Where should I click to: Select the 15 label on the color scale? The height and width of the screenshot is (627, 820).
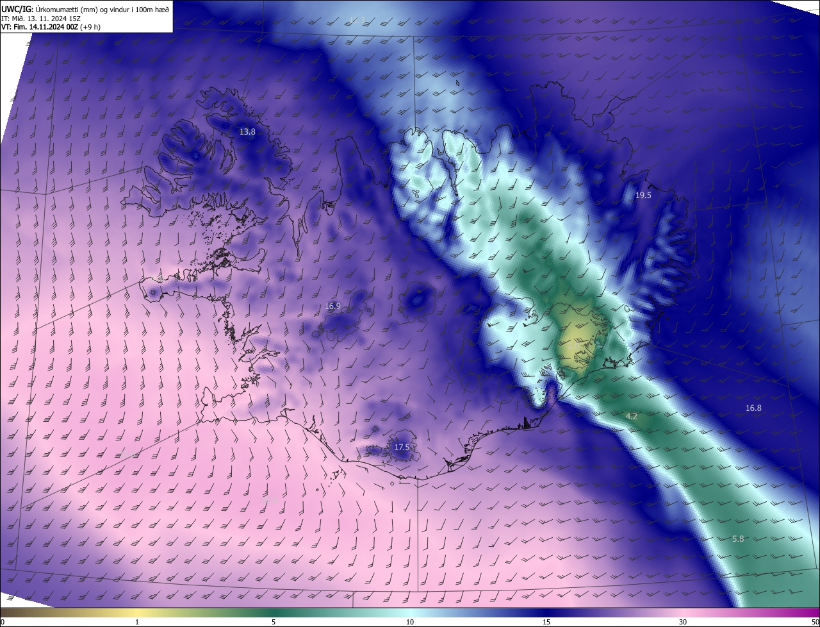point(546,622)
